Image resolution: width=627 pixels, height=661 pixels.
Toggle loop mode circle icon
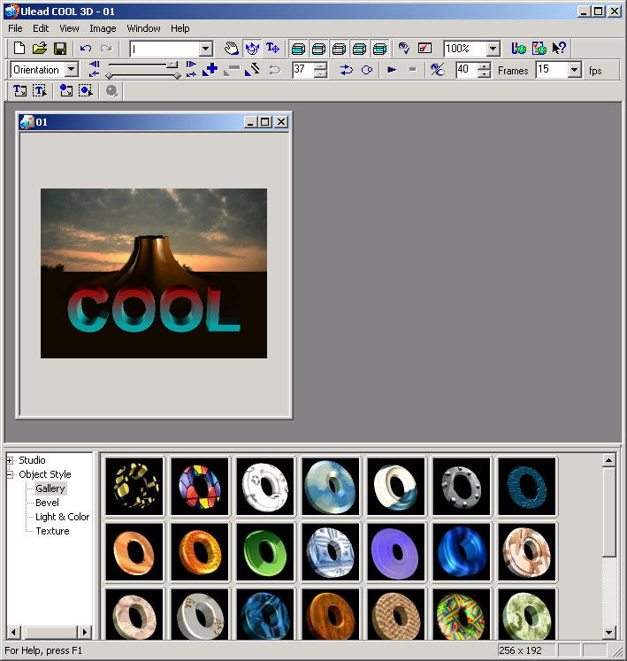click(x=367, y=70)
